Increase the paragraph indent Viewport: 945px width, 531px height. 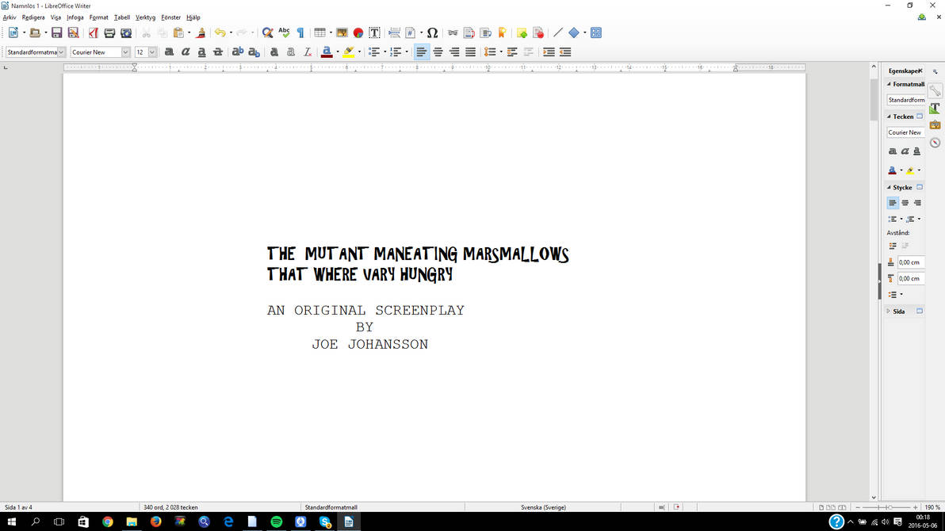(x=549, y=52)
